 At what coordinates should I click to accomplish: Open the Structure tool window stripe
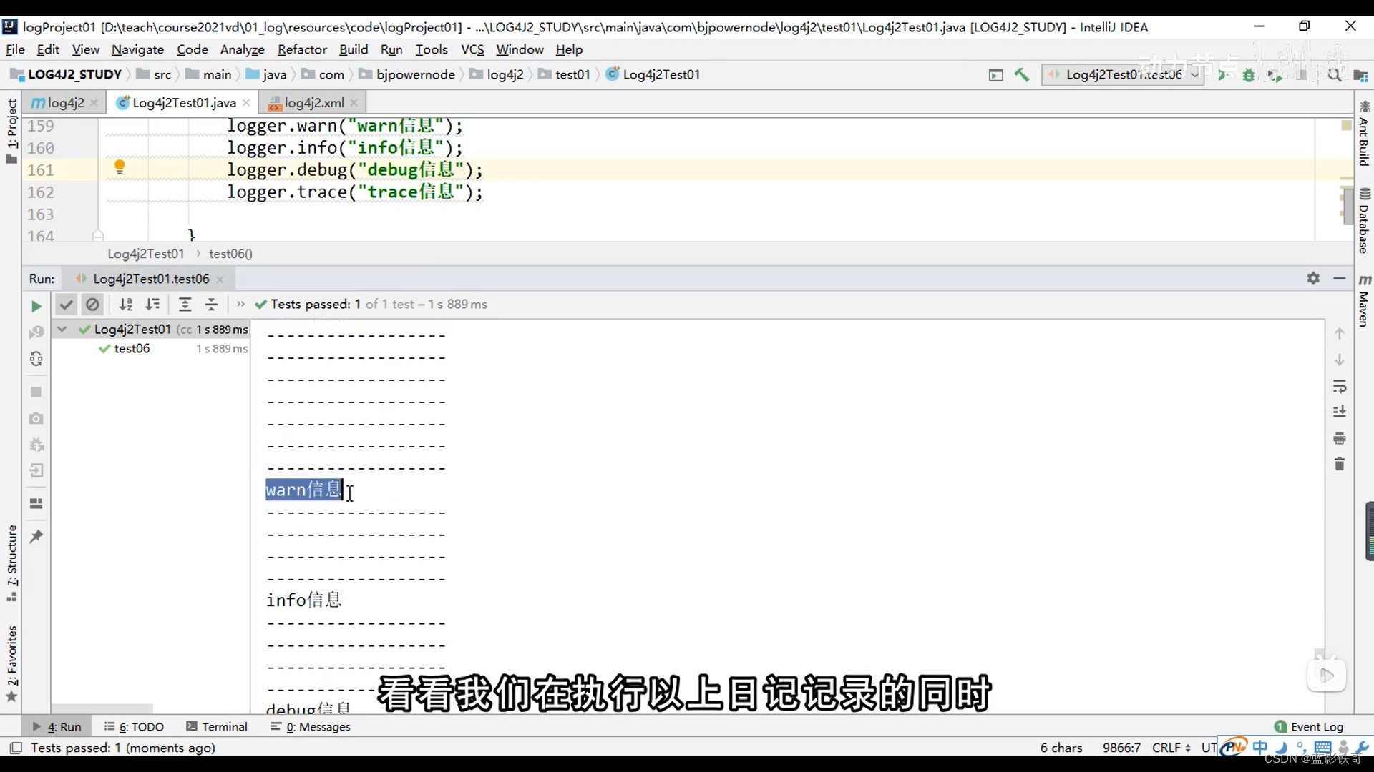(11, 563)
